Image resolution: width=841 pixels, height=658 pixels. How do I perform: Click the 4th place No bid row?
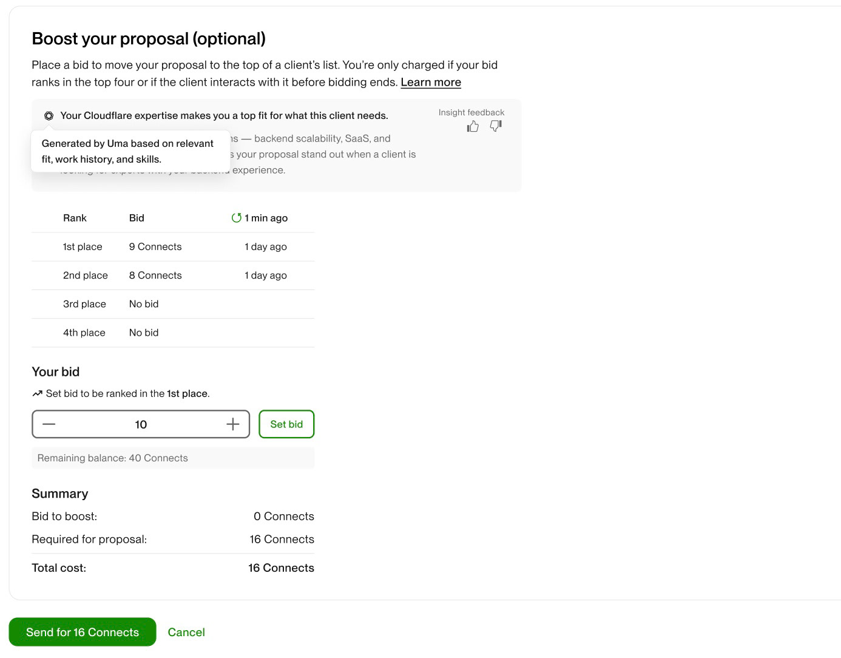173,333
